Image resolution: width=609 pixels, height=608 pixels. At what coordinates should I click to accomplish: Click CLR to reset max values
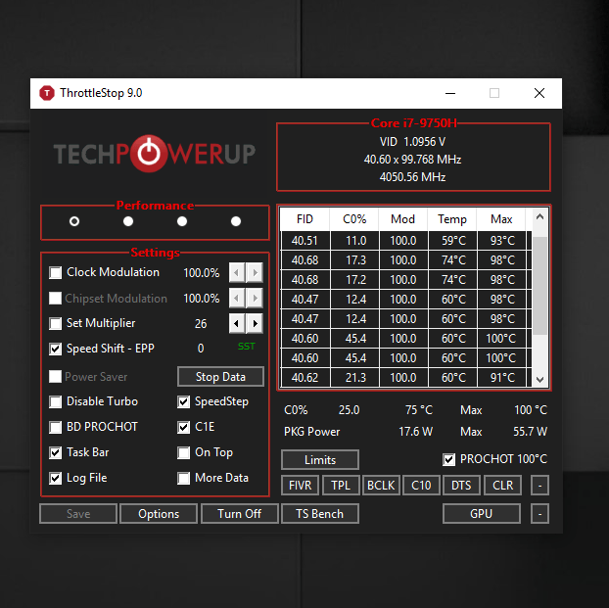(x=502, y=486)
